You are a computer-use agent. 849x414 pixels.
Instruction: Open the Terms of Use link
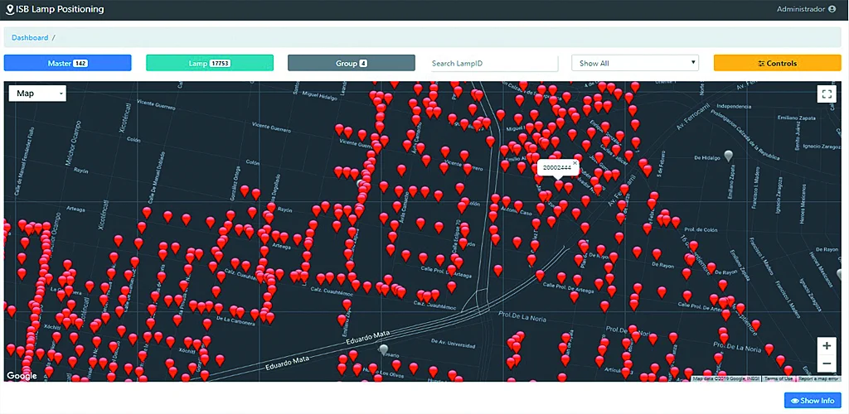point(778,378)
